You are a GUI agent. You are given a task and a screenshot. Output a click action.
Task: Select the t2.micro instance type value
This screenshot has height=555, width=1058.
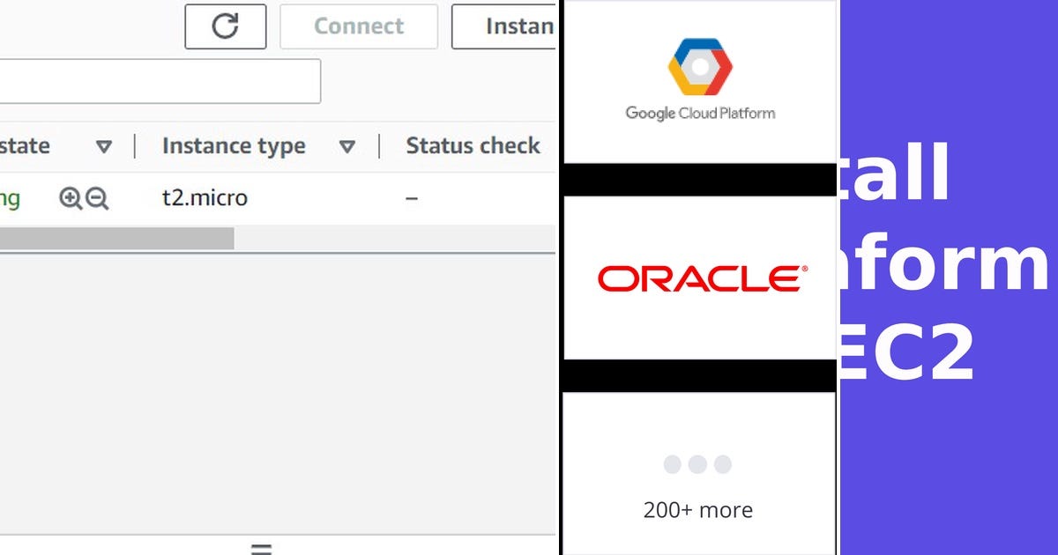pyautogui.click(x=204, y=197)
